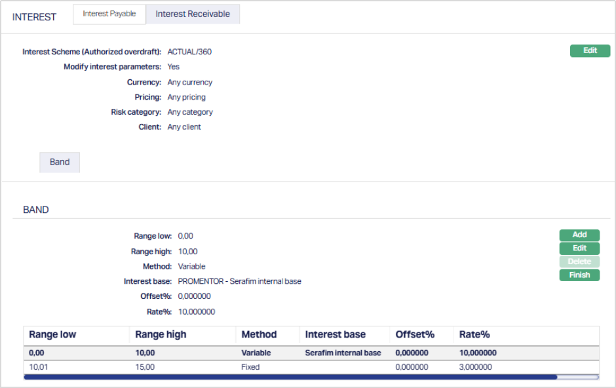This screenshot has height=388, width=616.
Task: Click Edit button in the Band section
Action: (x=579, y=248)
